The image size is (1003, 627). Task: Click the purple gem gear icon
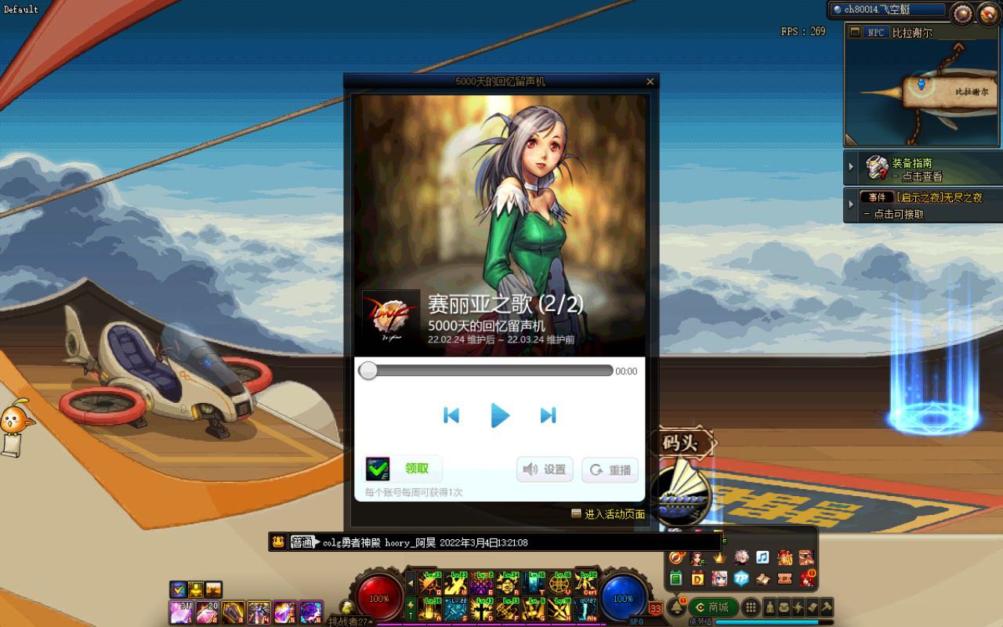tap(961, 13)
